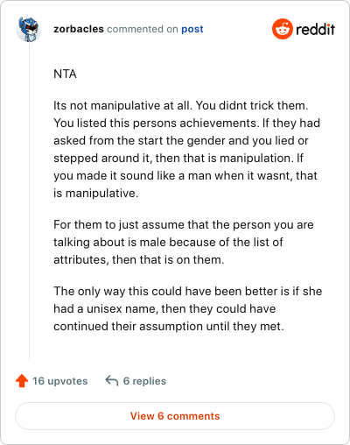Select the "View 6 comments" button
Viewport: 350px width, 445px height.
click(175, 416)
